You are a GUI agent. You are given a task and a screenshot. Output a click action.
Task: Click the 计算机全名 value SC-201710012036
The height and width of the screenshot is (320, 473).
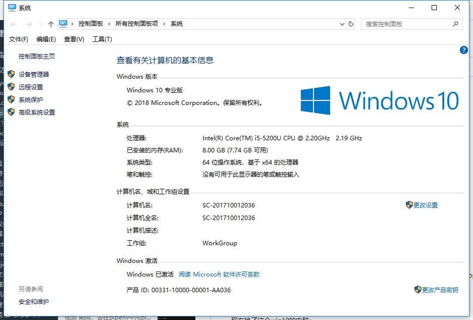pos(229,218)
